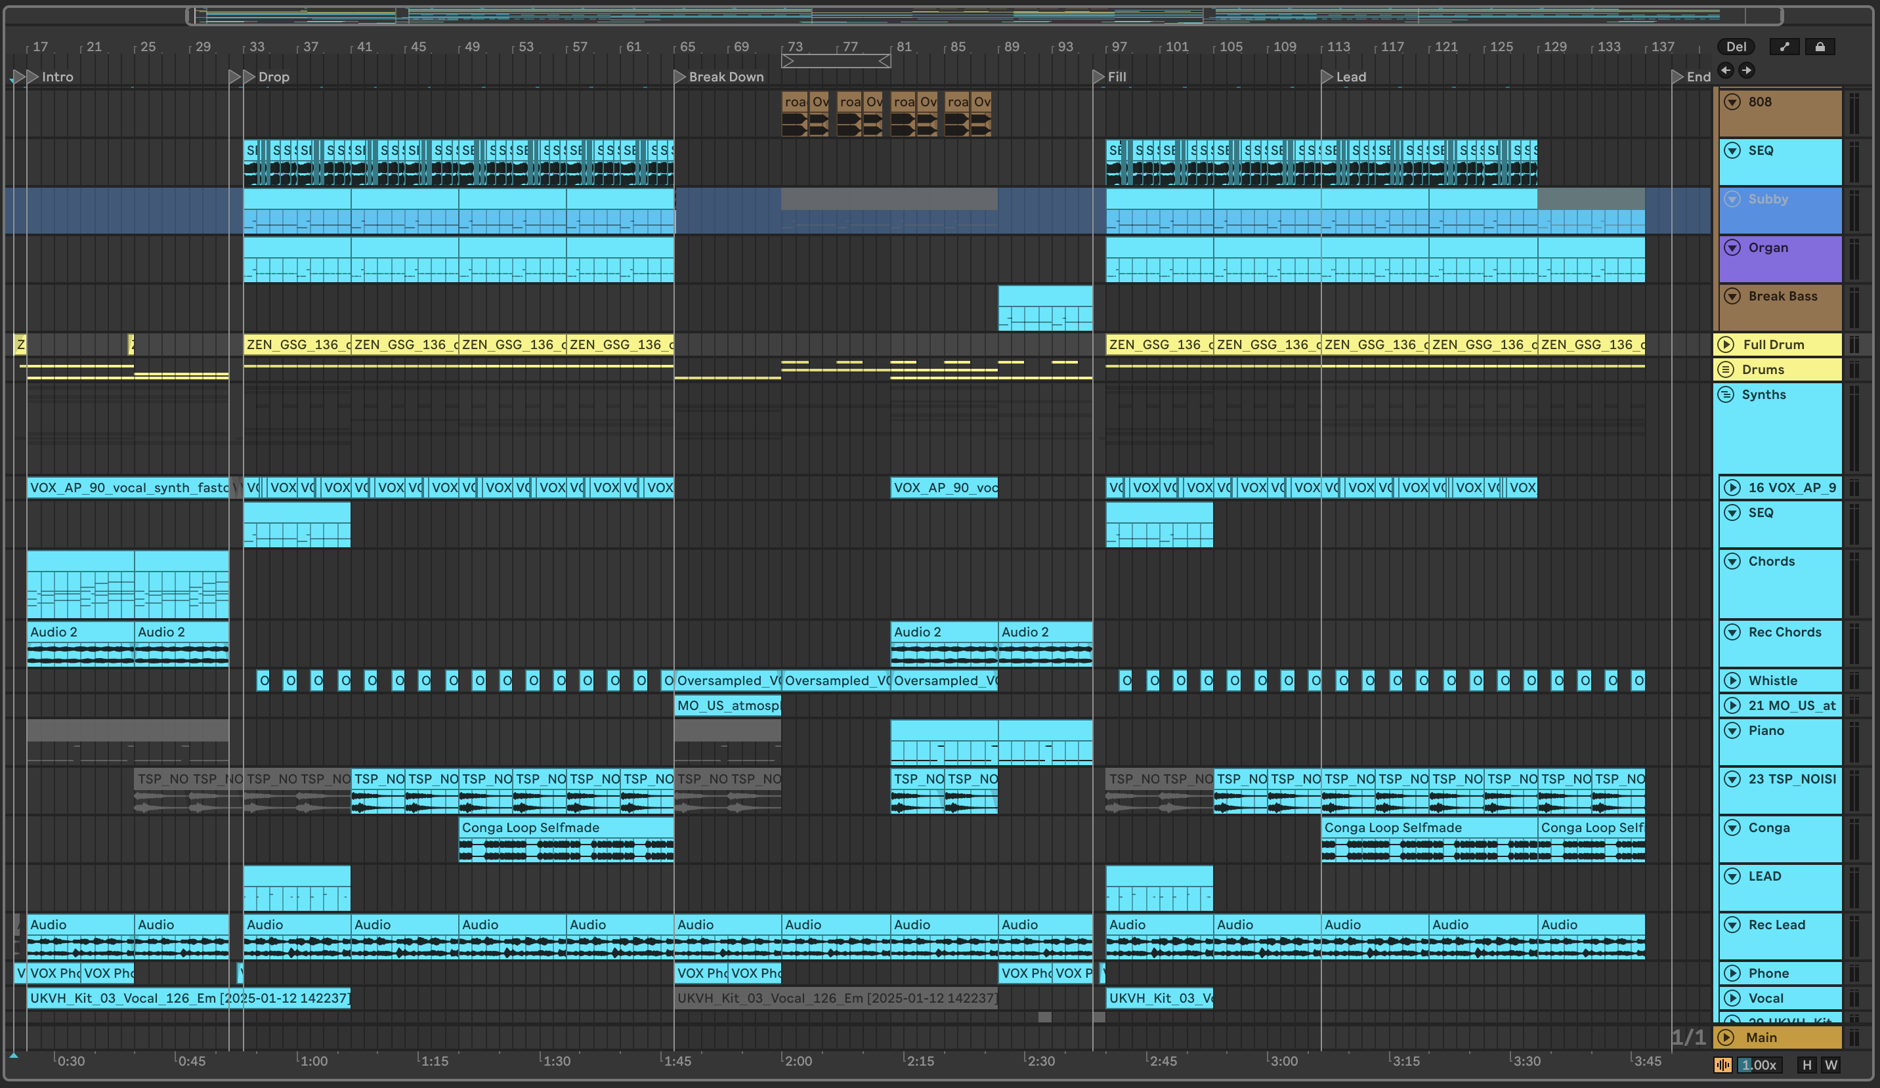Image resolution: width=1880 pixels, height=1088 pixels.
Task: Jump to next locator with right arrow
Action: [1747, 70]
